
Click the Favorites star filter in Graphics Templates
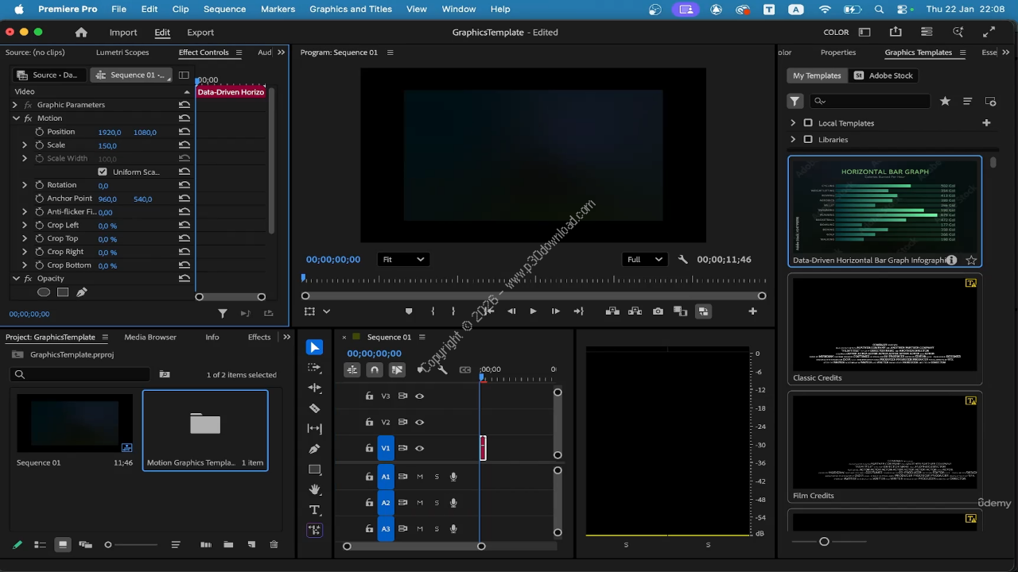[945, 101]
